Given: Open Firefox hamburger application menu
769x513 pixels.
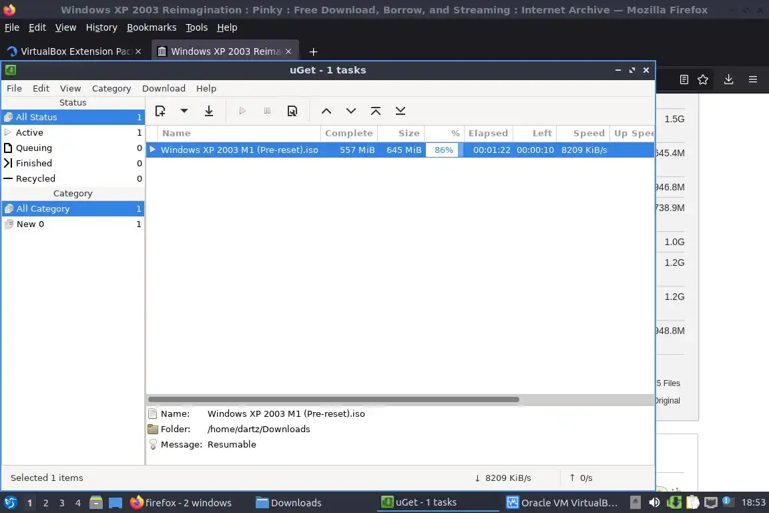Looking at the screenshot, I should (x=753, y=79).
